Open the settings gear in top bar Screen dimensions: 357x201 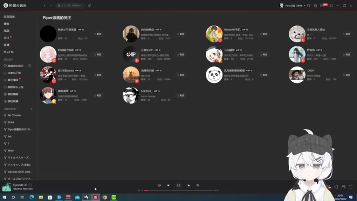(315, 6)
